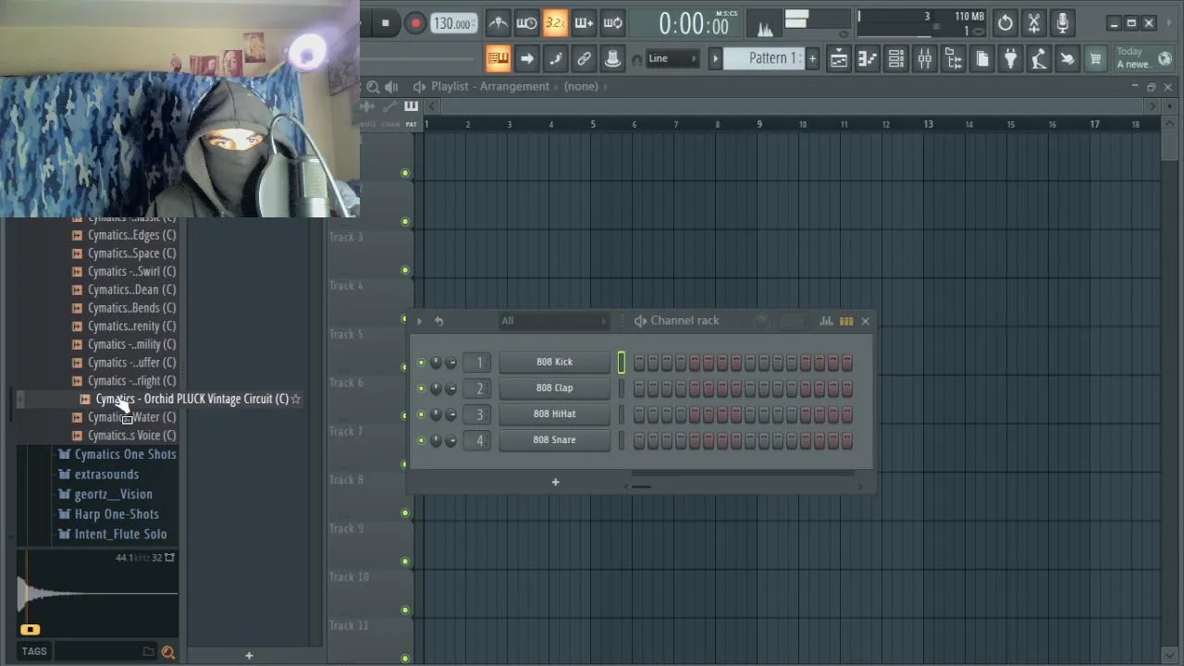Stop playback with the stop button

pyautogui.click(x=386, y=23)
